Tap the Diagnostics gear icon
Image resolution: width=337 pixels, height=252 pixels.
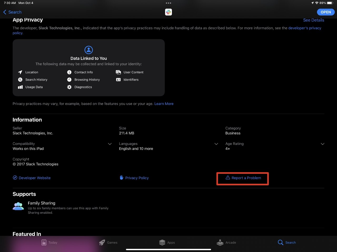(69, 87)
